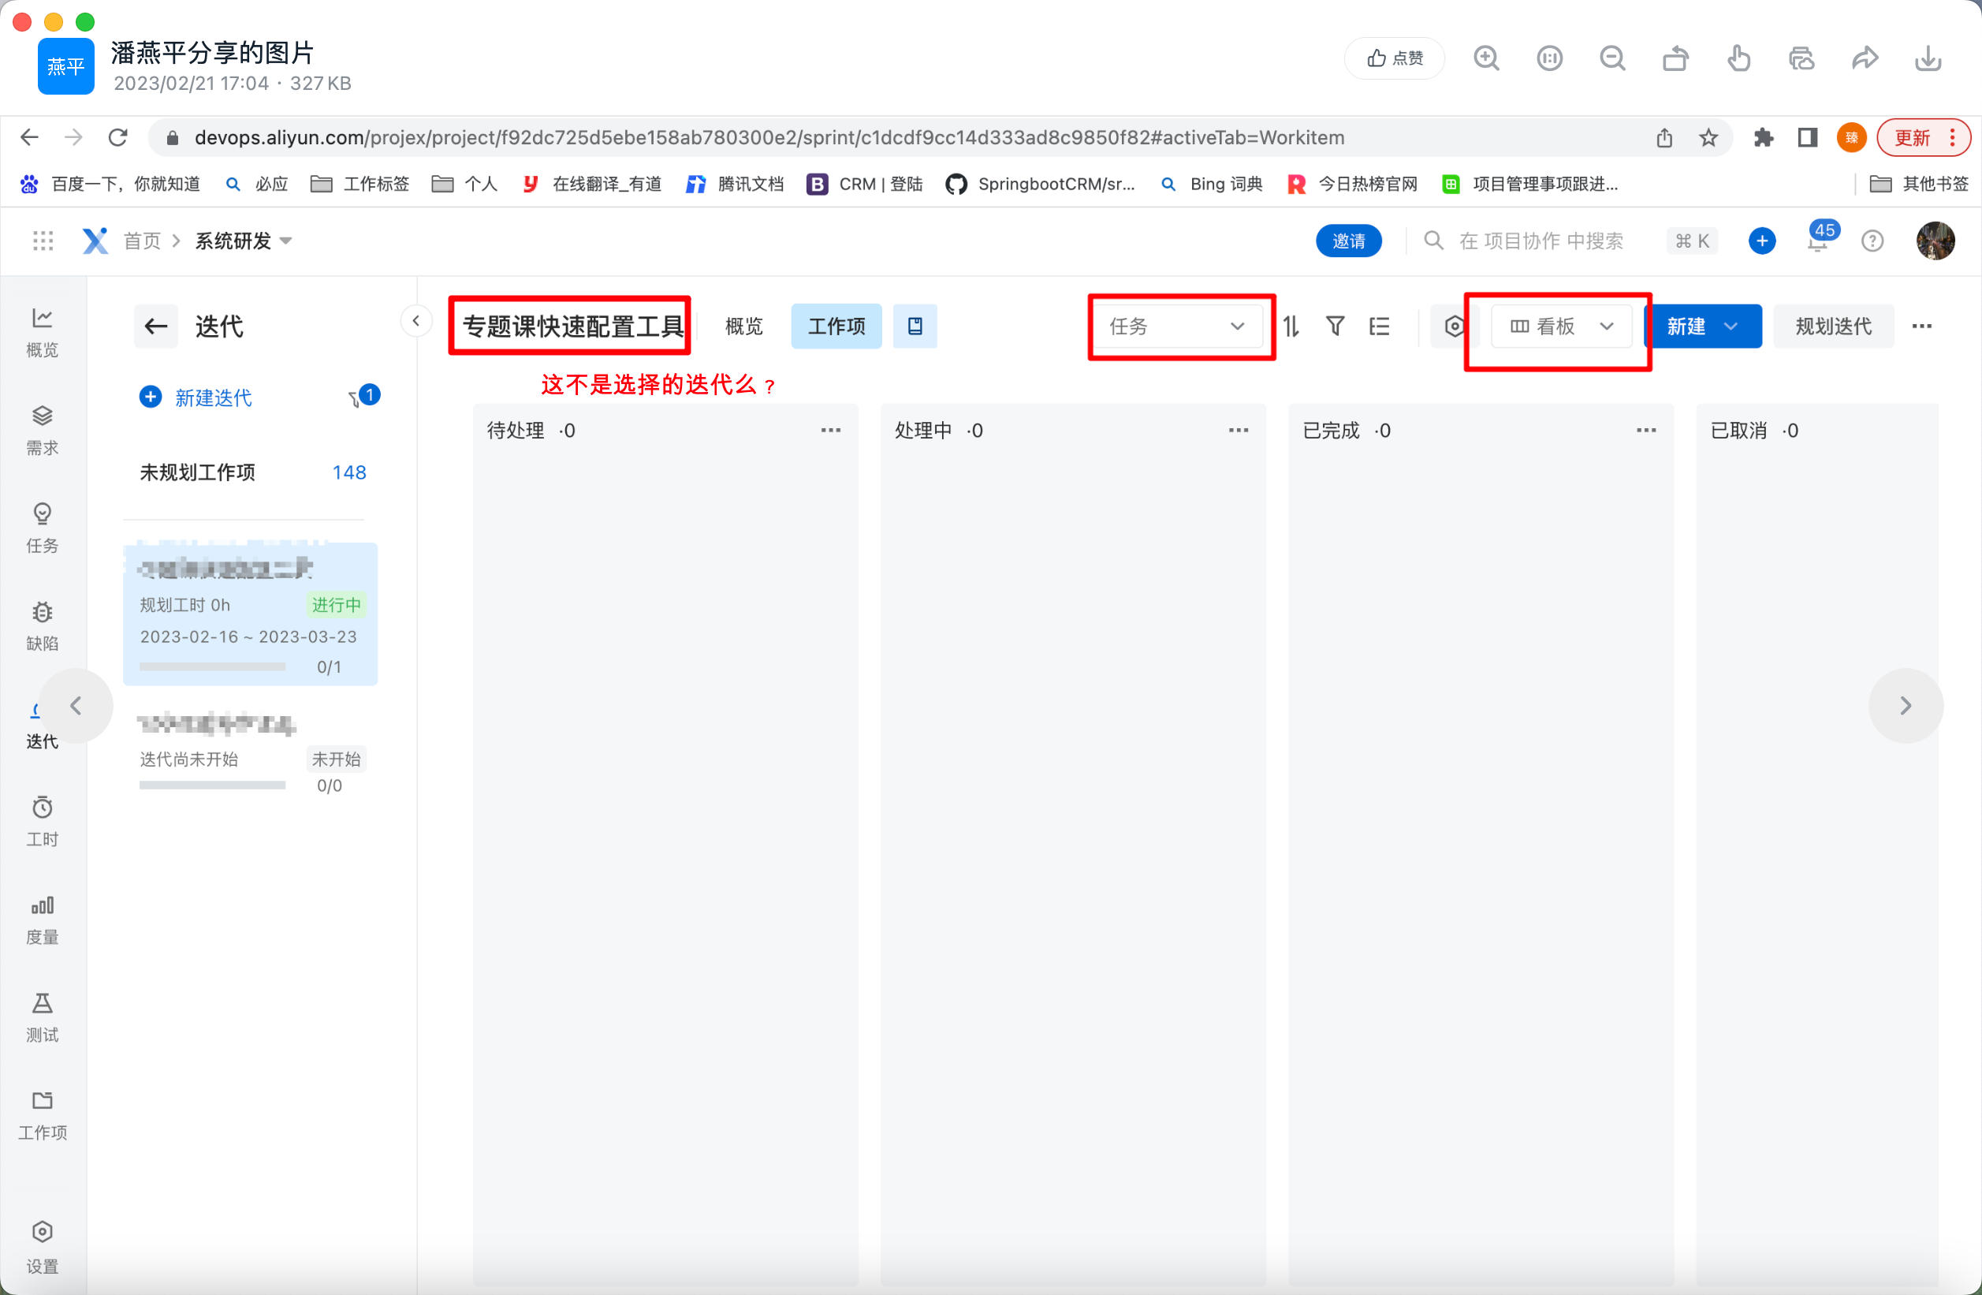Zoom in on the shared image
The width and height of the screenshot is (1982, 1295).
click(x=1487, y=58)
